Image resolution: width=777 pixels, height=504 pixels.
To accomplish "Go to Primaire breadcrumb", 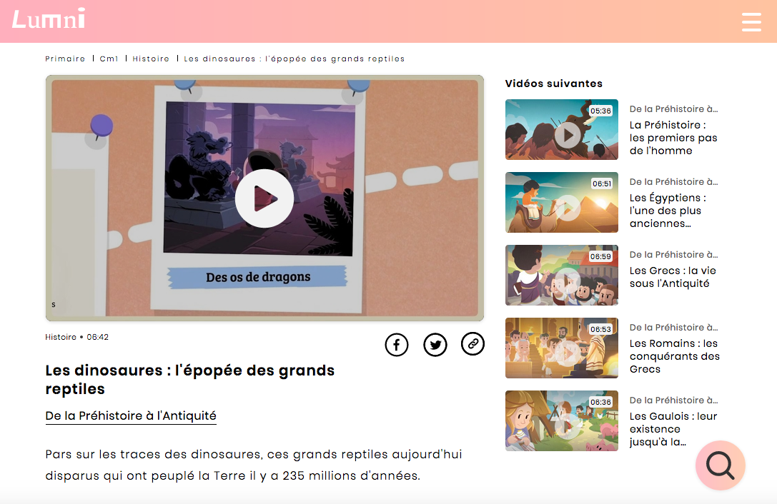I will 65,59.
